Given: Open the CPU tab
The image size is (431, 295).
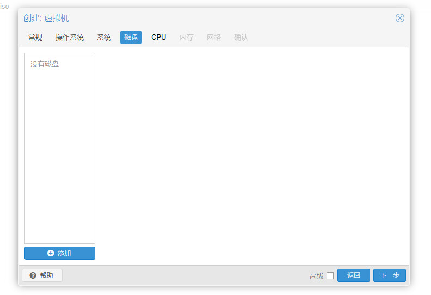Looking at the screenshot, I should (159, 37).
